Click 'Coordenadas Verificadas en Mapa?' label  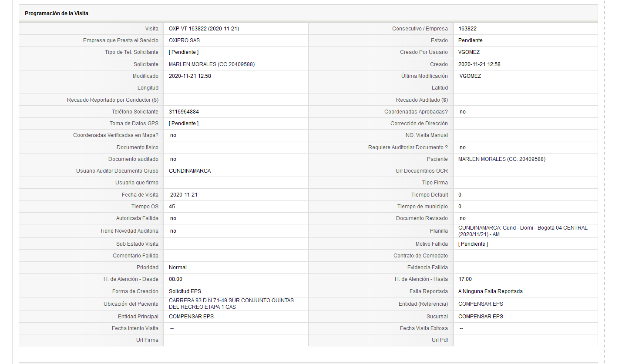pos(116,135)
